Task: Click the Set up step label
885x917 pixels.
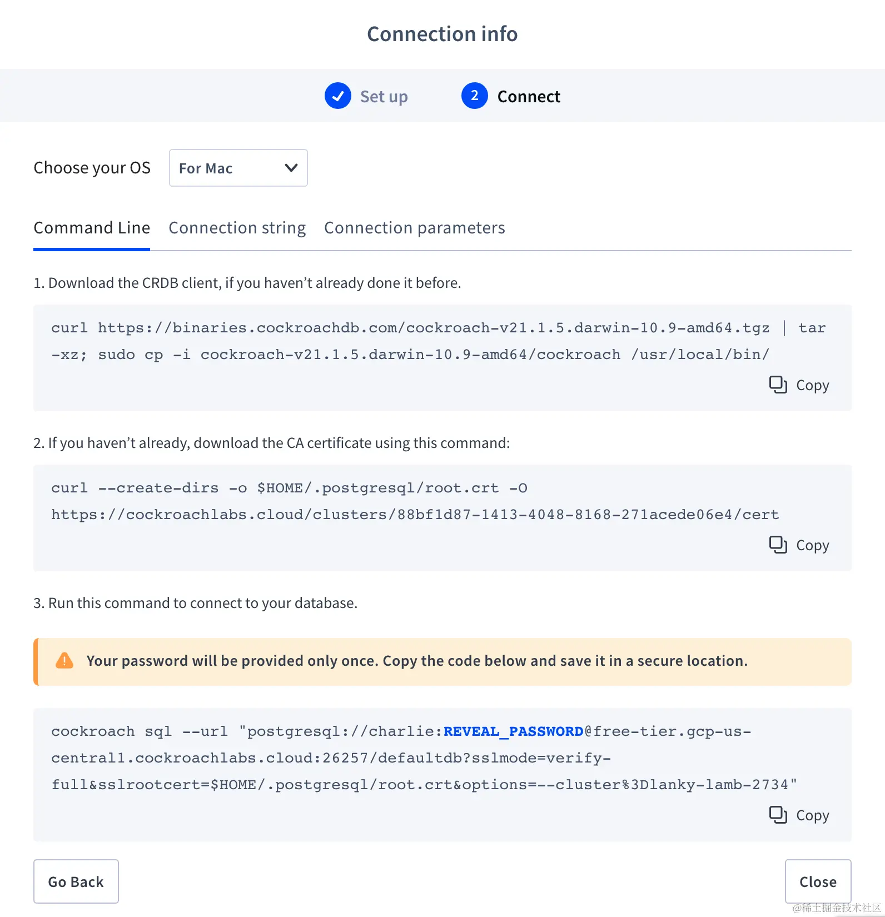Action: [384, 96]
